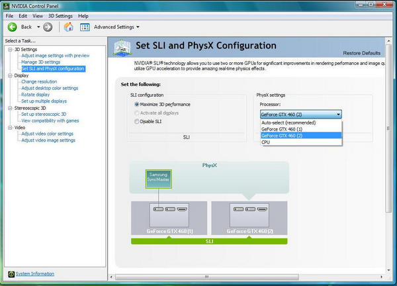Click Restore Defaults
Image resolution: width=397 pixels, height=286 pixels.
[x=361, y=53]
